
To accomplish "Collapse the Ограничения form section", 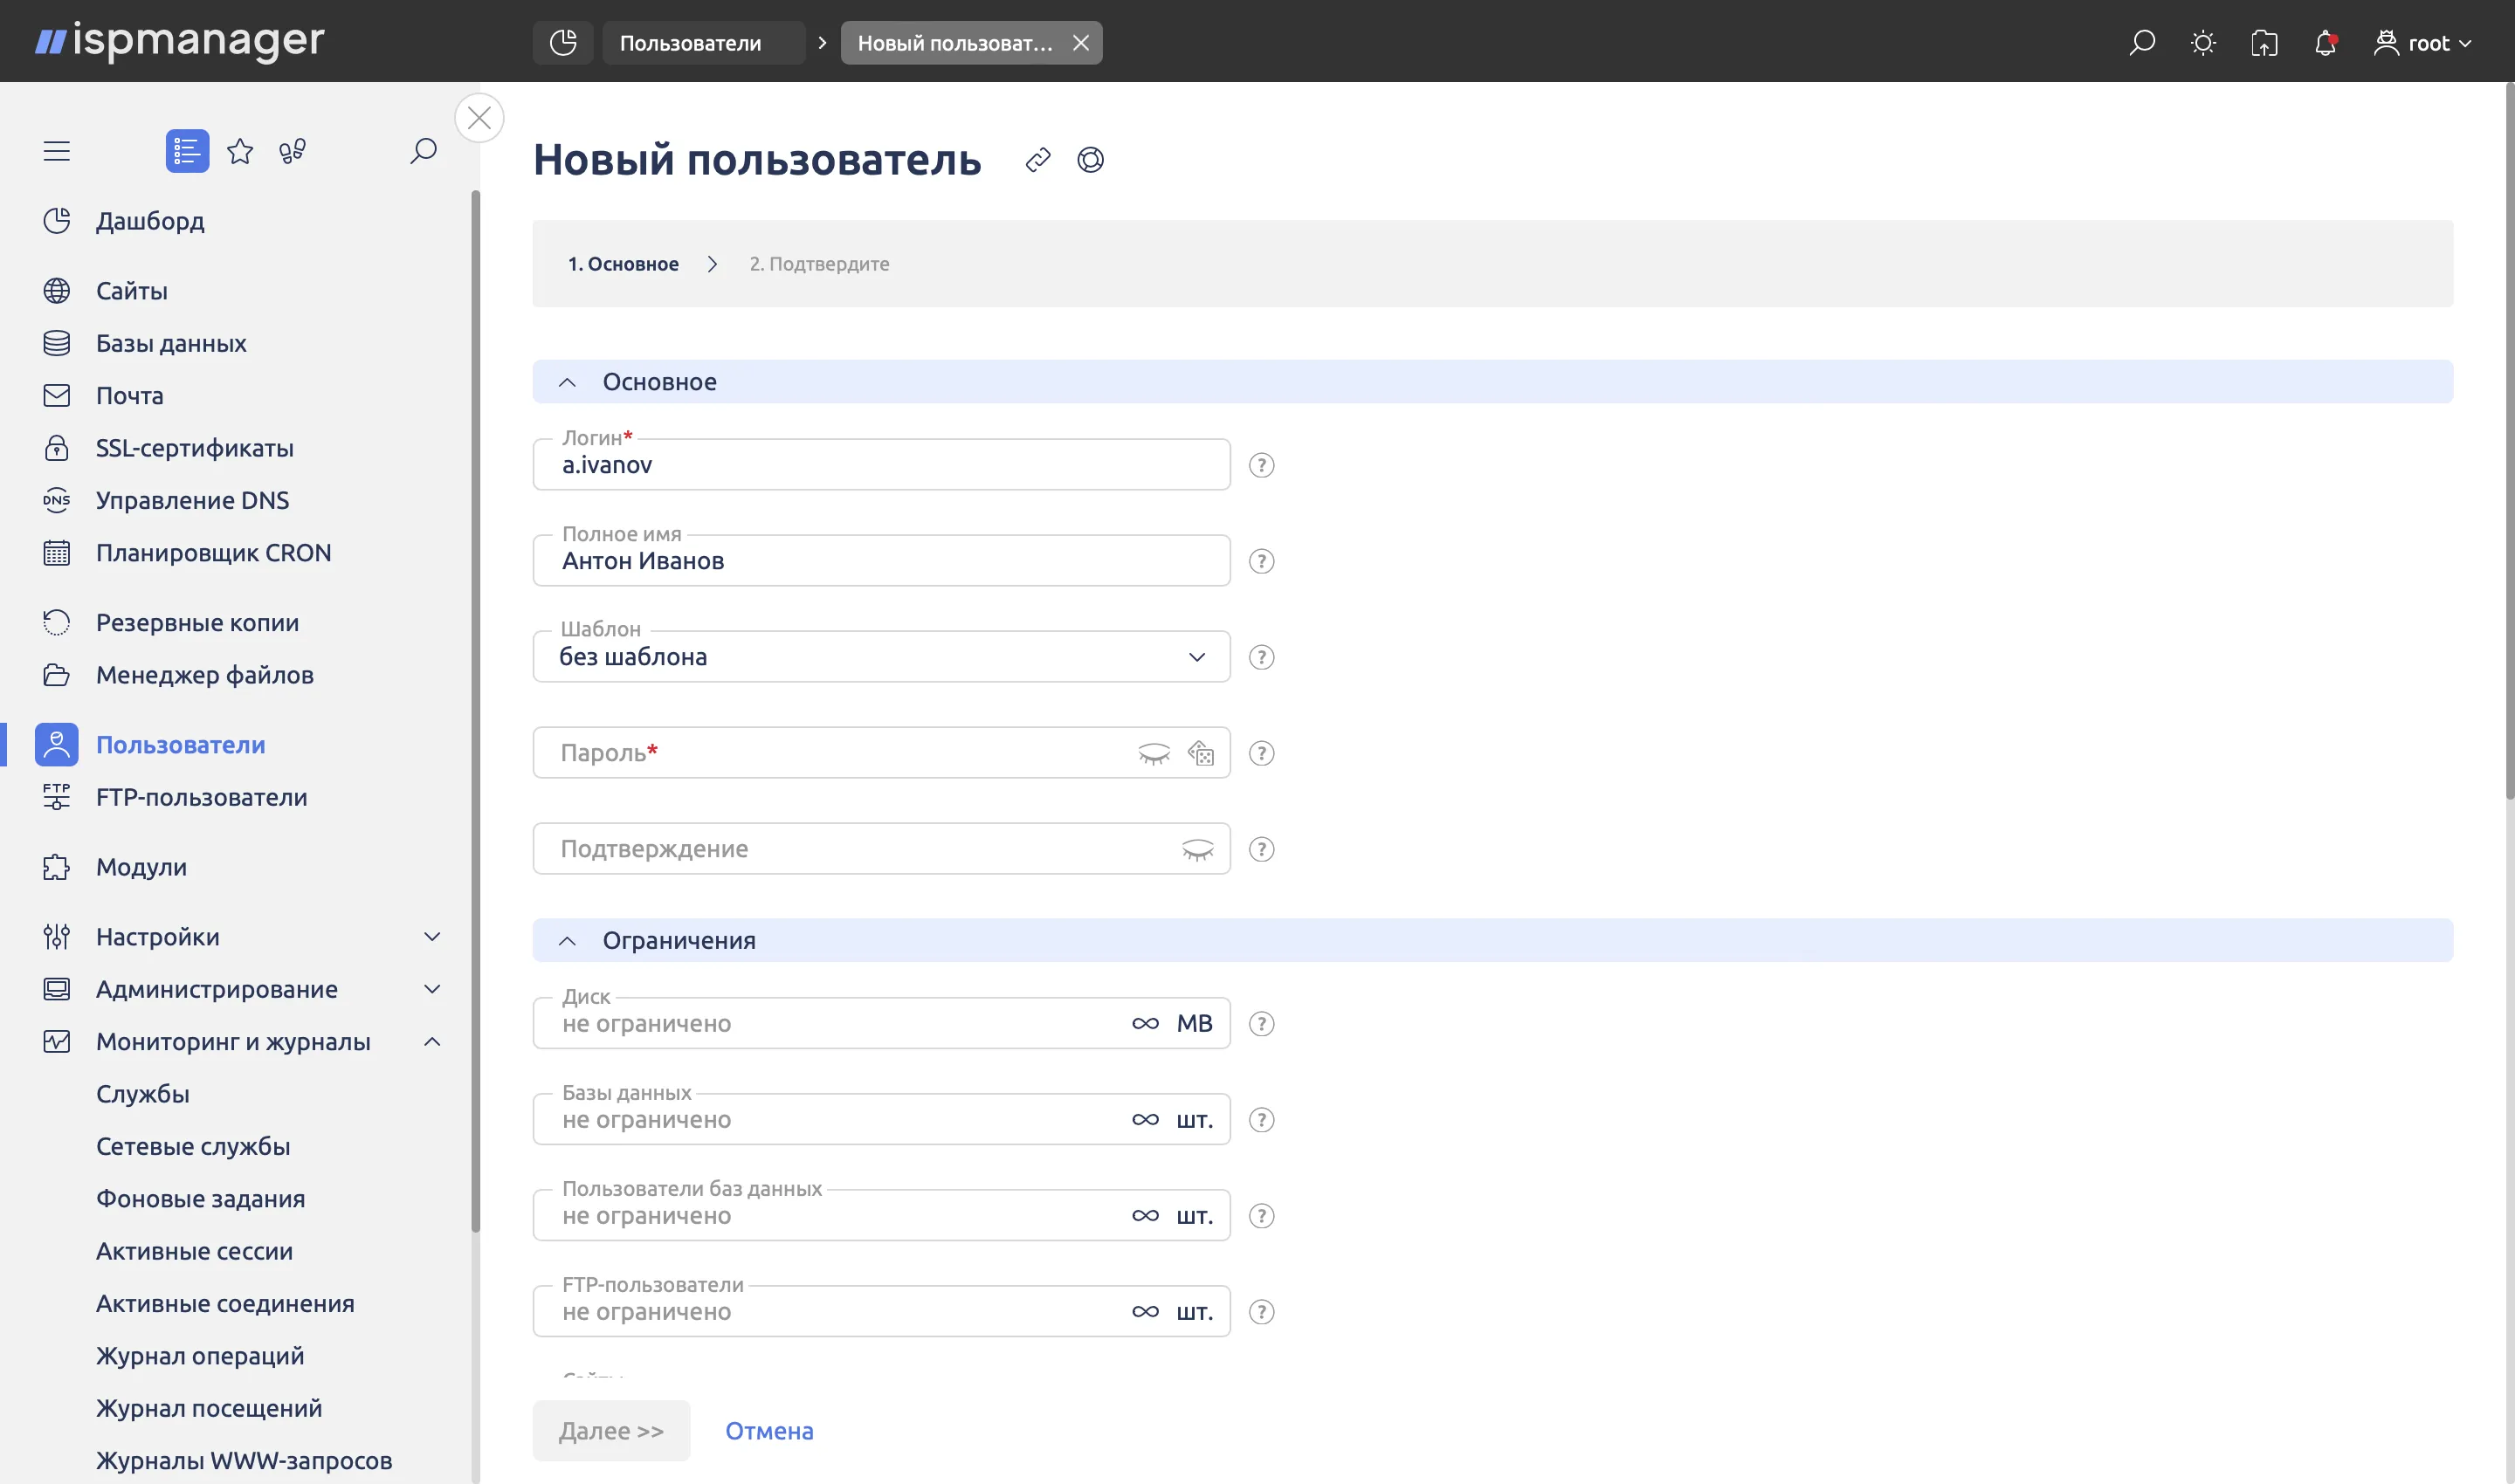I will point(568,940).
